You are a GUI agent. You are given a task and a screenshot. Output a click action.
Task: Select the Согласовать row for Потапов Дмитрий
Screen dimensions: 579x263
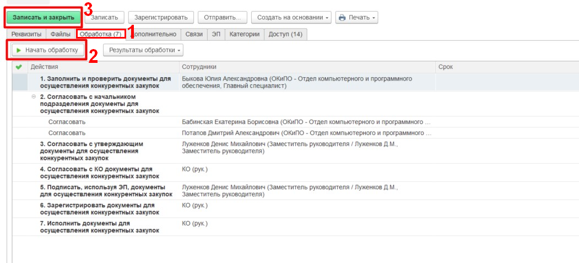click(66, 133)
